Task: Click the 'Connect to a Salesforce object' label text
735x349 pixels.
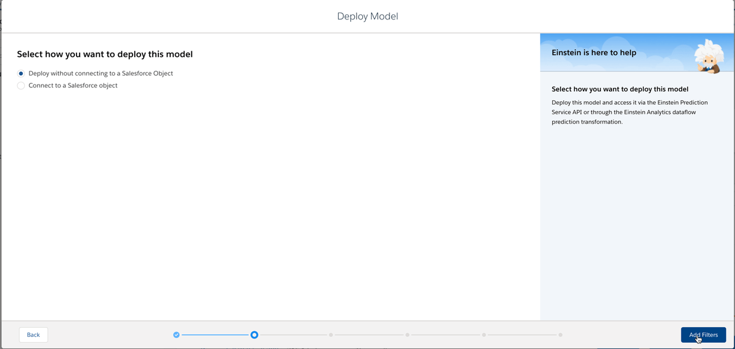Action: tap(73, 86)
